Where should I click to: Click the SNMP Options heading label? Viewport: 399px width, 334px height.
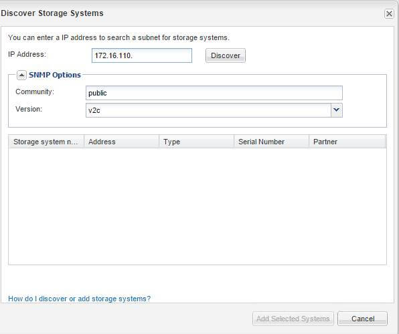(x=55, y=75)
